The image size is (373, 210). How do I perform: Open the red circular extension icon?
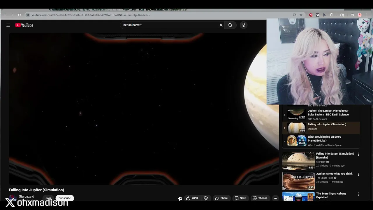pyautogui.click(x=311, y=15)
